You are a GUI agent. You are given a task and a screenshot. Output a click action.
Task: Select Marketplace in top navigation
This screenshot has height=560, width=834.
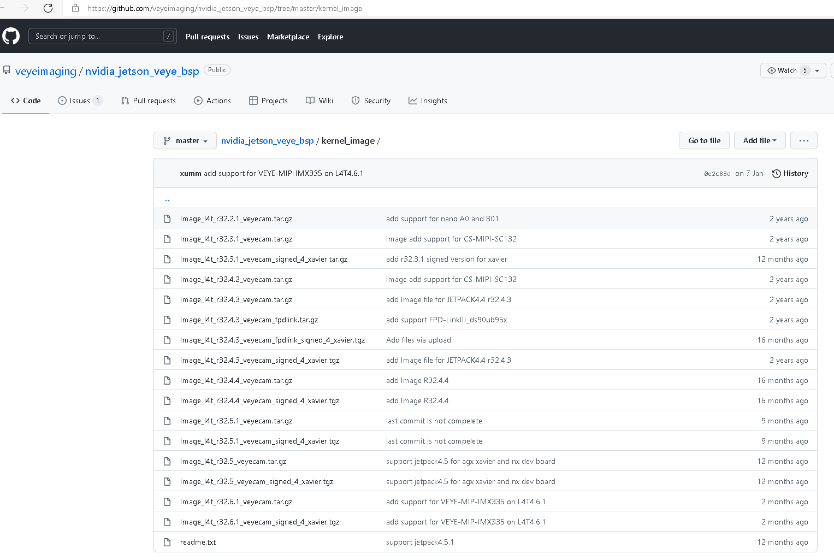click(x=288, y=37)
